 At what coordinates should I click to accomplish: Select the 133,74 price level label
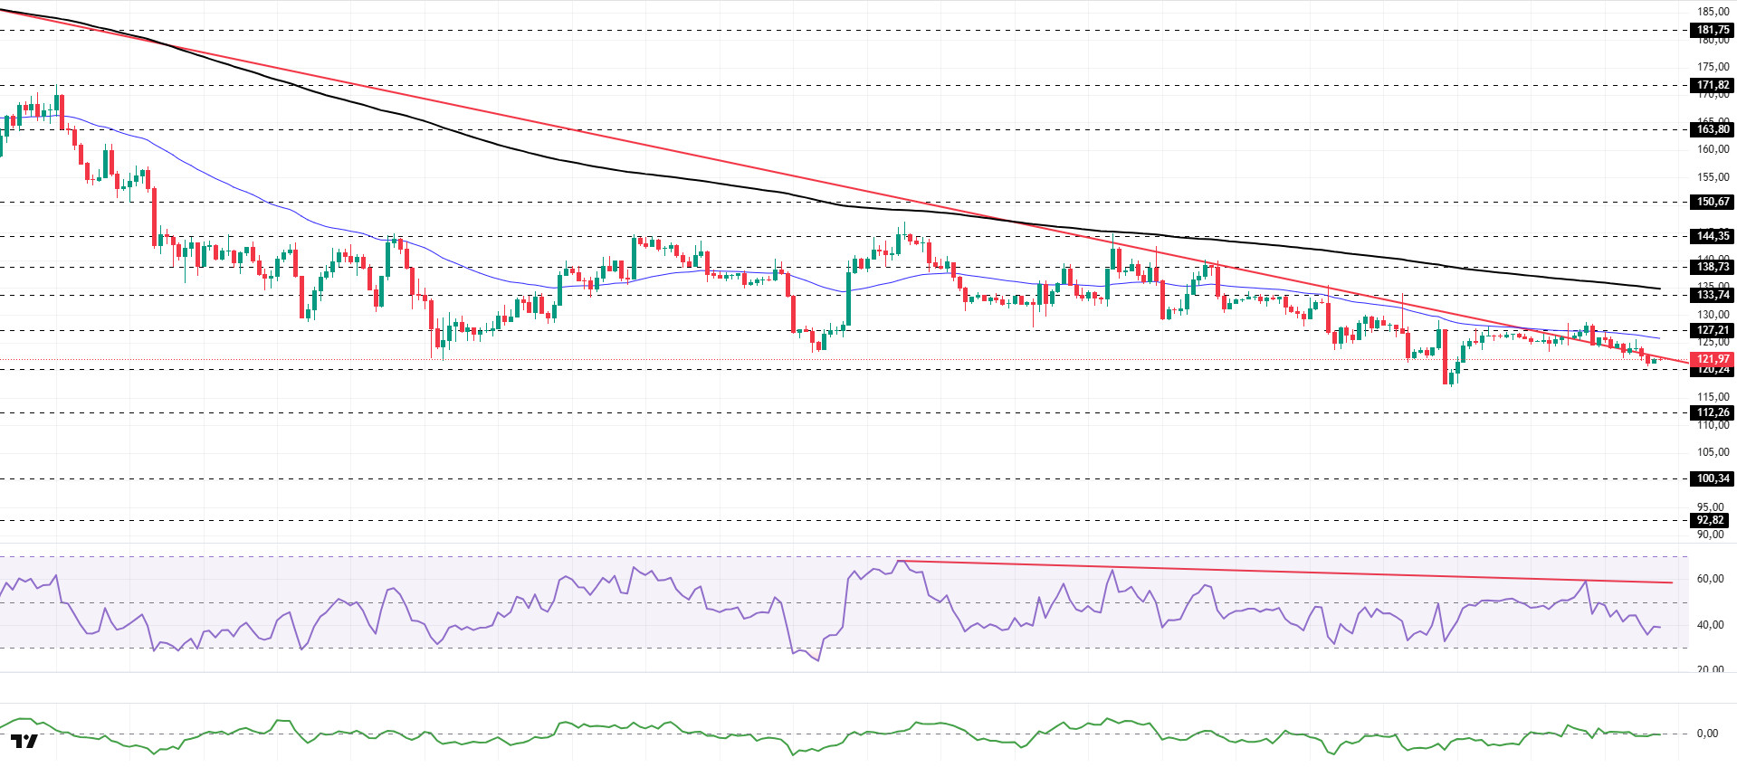1712,295
